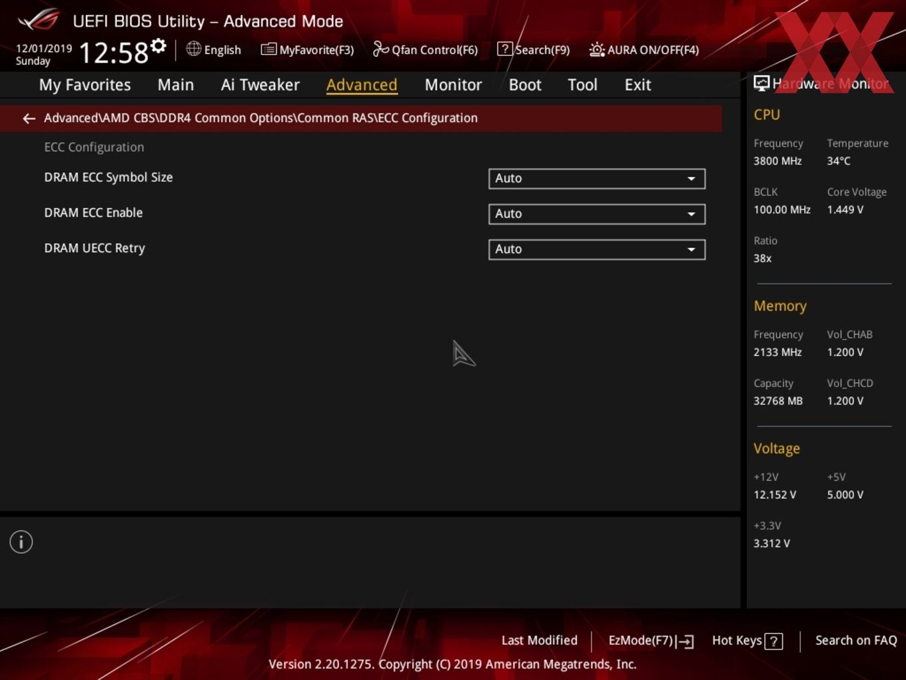Viewport: 906px width, 680px height.
Task: Open the Exit tab
Action: point(638,85)
